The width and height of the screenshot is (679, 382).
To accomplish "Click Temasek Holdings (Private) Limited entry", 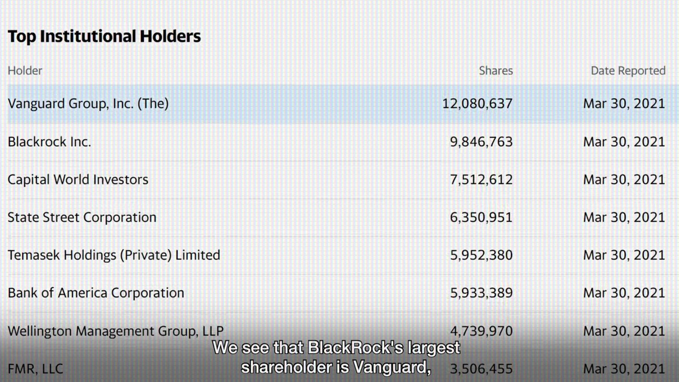I will tap(114, 255).
